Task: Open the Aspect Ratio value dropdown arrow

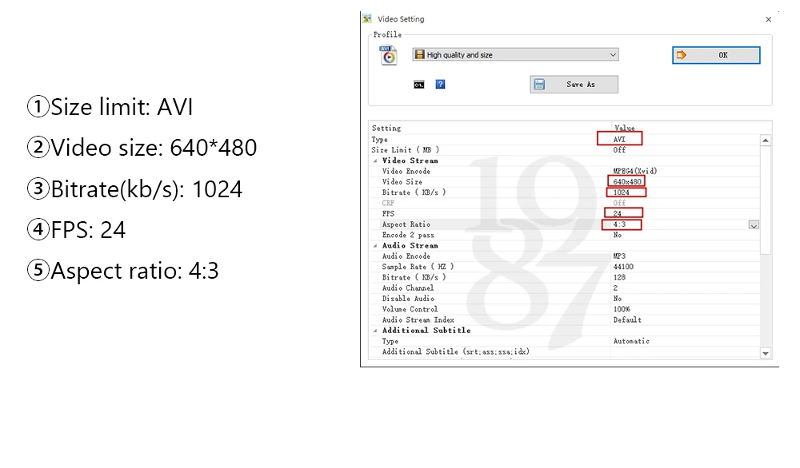Action: pyautogui.click(x=754, y=224)
